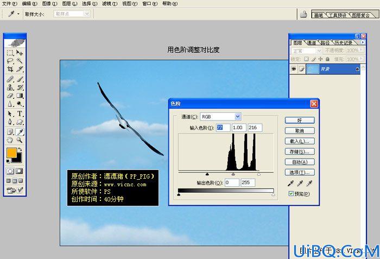Image resolution: width=380 pixels, height=259 pixels.
Task: Open the file browser icon in options bar
Action: (303, 14)
